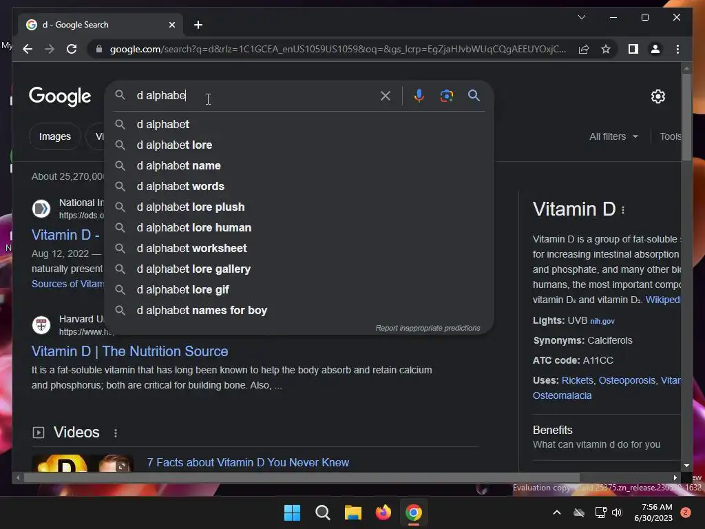Click the Harvard result site icon
The width and height of the screenshot is (705, 529).
pos(41,325)
